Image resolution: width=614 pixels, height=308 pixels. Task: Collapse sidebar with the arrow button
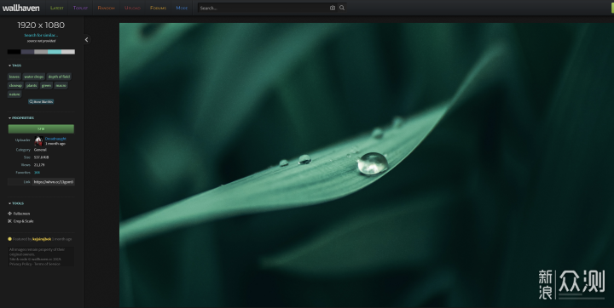(x=86, y=39)
